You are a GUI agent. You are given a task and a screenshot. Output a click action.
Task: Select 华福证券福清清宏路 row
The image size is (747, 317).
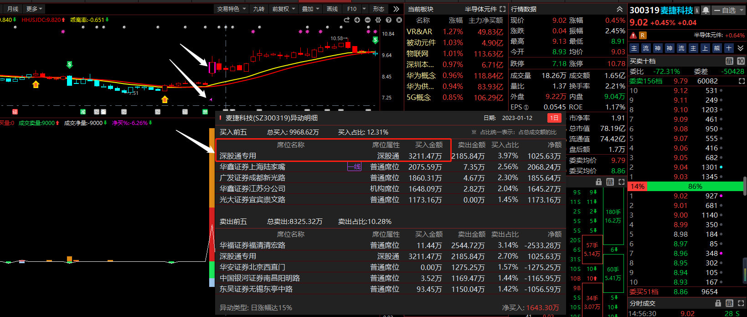(x=390, y=245)
